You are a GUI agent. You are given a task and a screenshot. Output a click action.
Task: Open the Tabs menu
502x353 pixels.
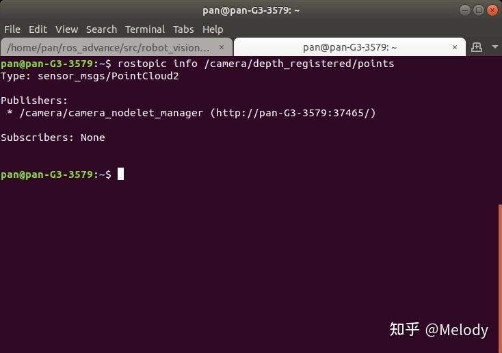click(183, 29)
